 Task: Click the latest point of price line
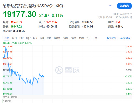click(44, 77)
